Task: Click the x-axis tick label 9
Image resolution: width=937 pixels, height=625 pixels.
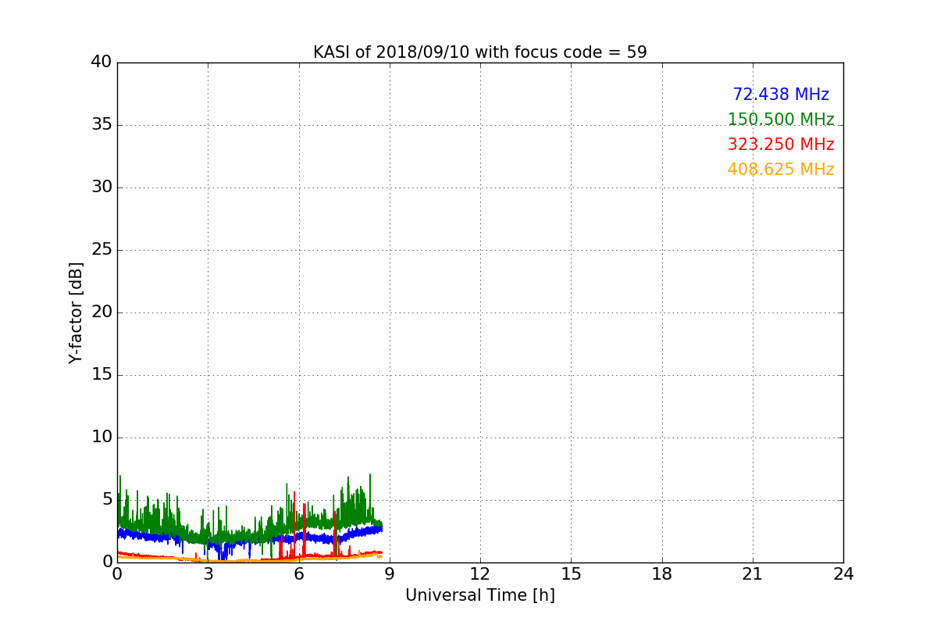Action: [390, 574]
